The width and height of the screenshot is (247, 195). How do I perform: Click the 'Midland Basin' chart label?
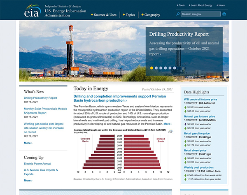coord(161,140)
